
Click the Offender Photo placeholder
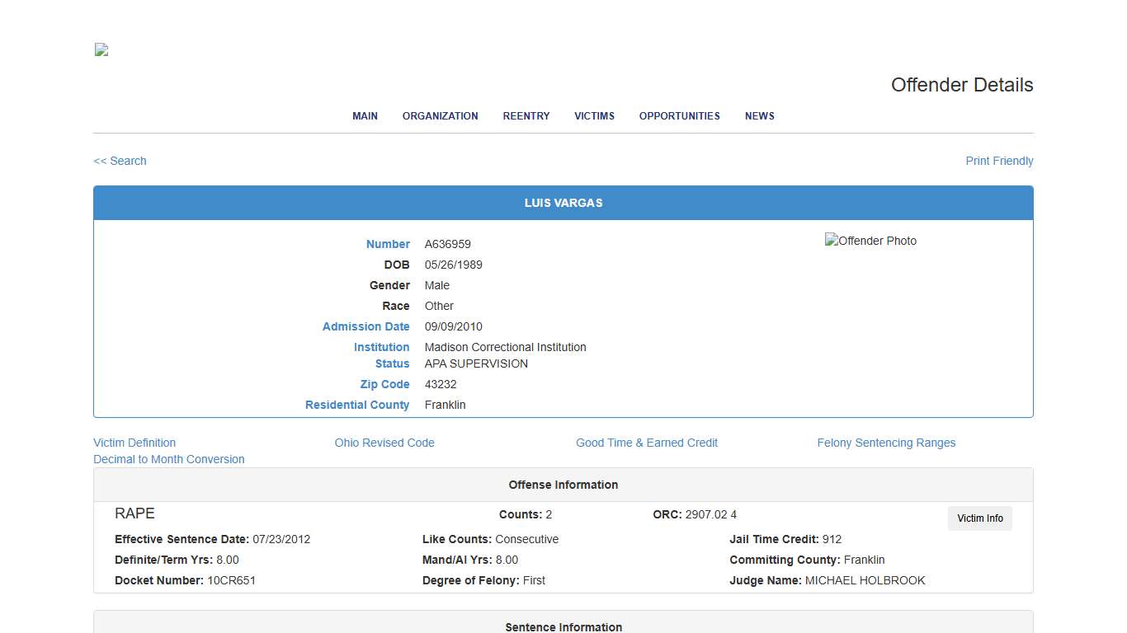click(x=870, y=241)
